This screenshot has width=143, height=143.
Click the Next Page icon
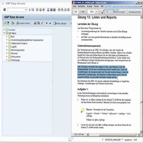66,10
